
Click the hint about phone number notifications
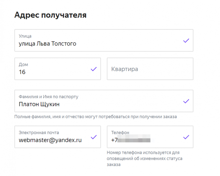point(145,158)
